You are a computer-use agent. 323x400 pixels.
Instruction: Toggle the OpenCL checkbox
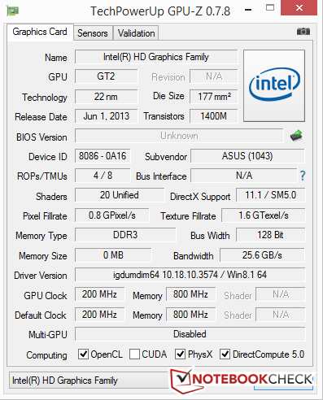(83, 354)
